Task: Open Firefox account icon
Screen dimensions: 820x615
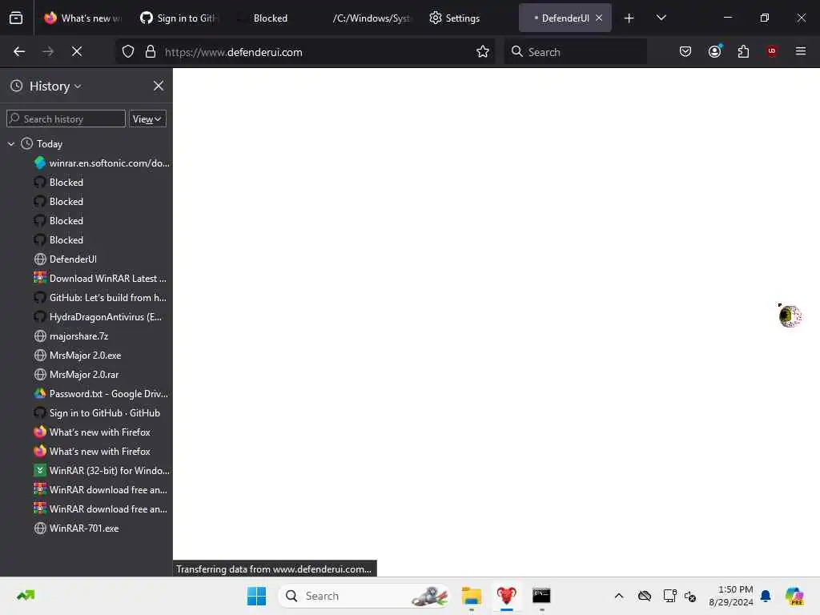Action: point(715,51)
